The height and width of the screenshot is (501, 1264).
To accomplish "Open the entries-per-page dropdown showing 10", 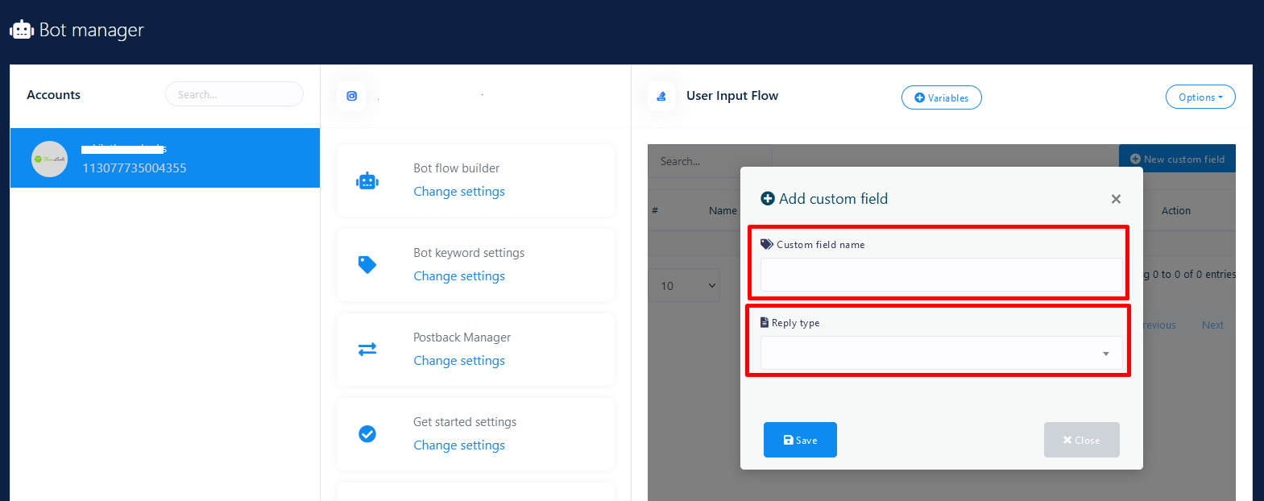I will 684,286.
